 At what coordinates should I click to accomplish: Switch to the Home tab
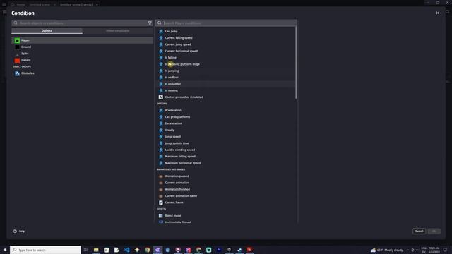[18, 5]
